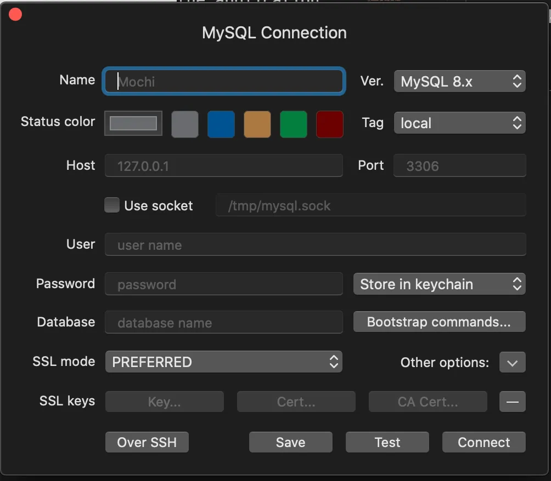Open the Tag dropdown showing local
Image resolution: width=551 pixels, height=481 pixels.
pos(459,123)
